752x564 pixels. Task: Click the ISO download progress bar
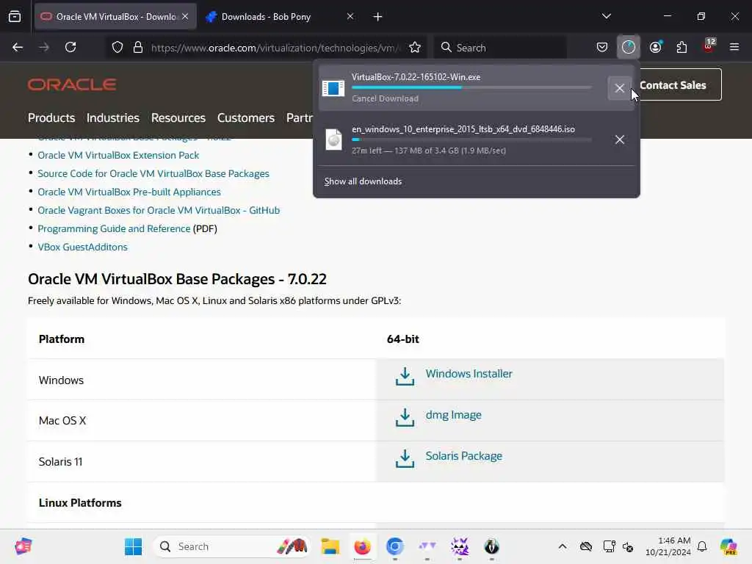471,140
